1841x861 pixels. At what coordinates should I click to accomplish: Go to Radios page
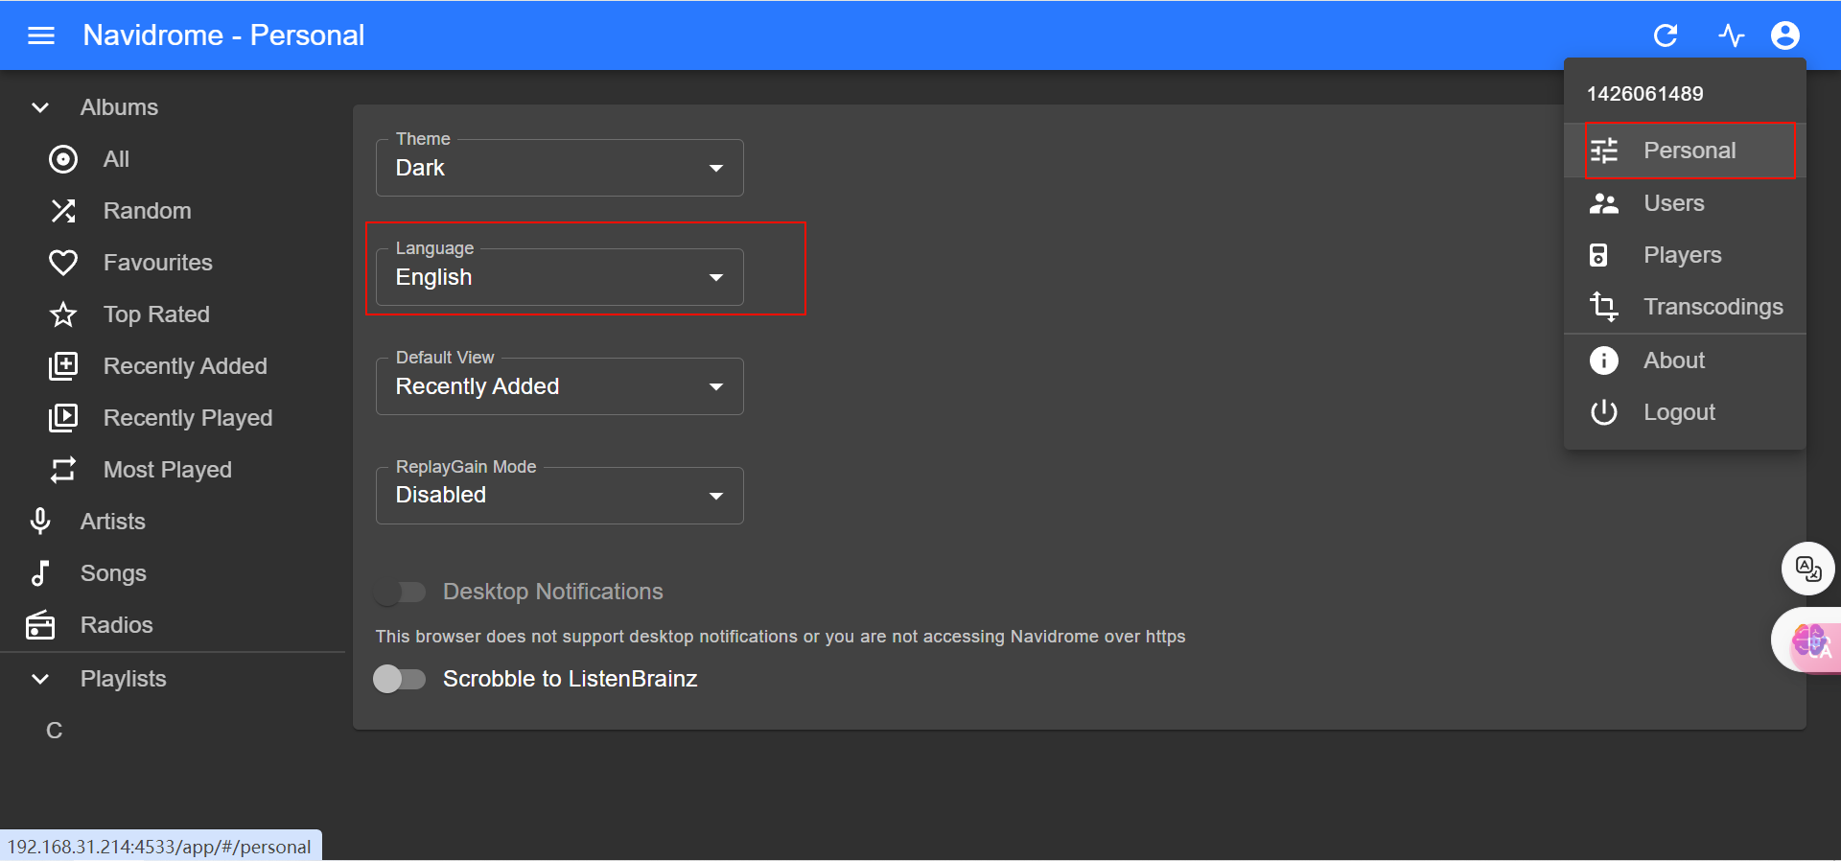(173, 625)
